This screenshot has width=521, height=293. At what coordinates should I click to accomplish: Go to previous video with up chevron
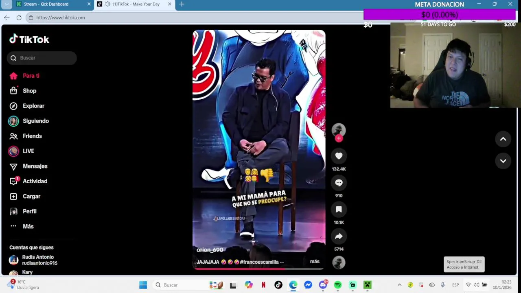(503, 139)
